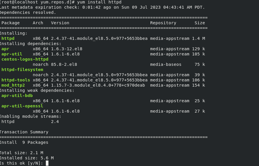This screenshot has width=259, height=166.
Task: Click the green httpd package name
Action: click(x=8, y=38)
